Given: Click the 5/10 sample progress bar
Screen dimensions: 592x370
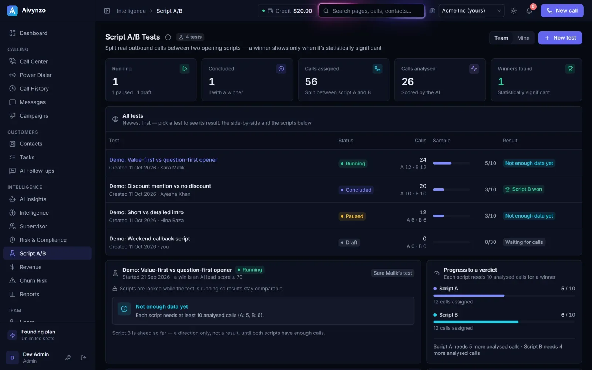Looking at the screenshot, I should (x=451, y=163).
